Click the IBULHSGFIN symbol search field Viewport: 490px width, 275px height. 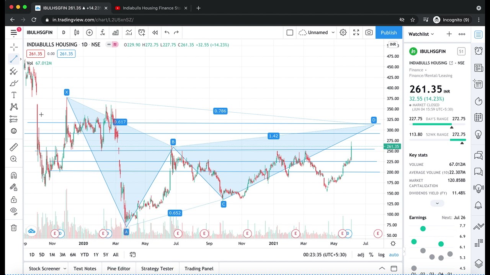(x=39, y=32)
